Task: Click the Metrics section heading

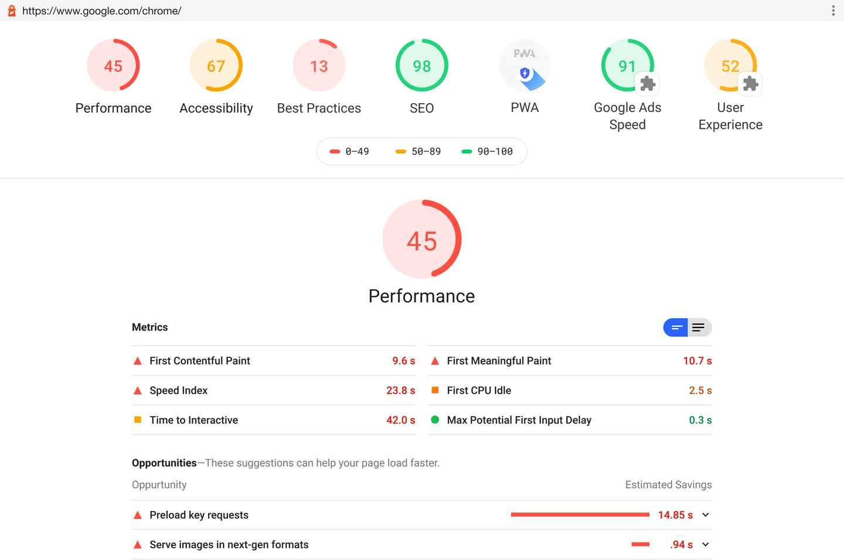Action: 150,327
